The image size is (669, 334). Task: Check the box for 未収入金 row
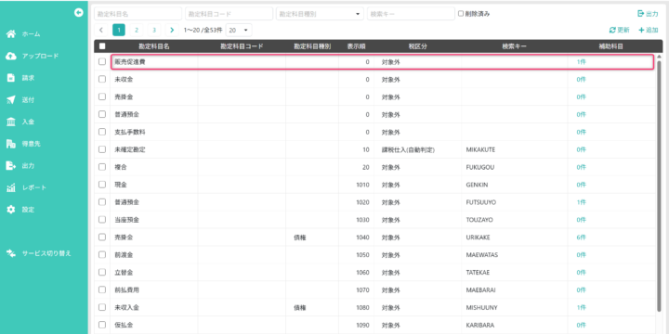pyautogui.click(x=102, y=307)
